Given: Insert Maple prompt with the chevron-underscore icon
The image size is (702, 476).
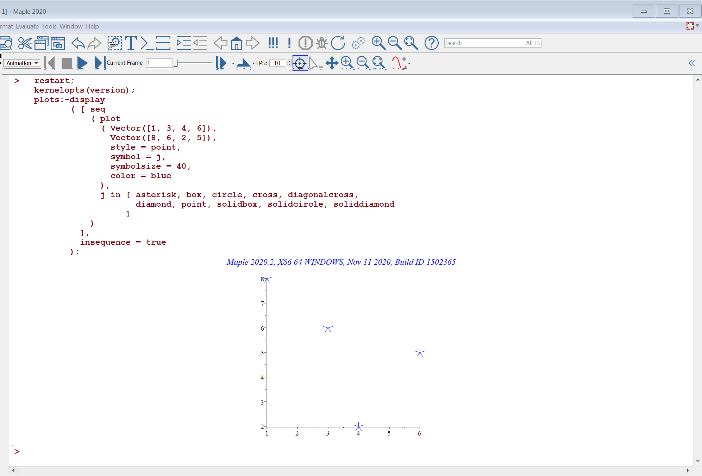Looking at the screenshot, I should [x=147, y=43].
